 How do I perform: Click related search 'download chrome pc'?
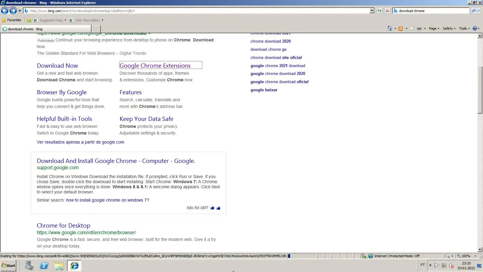point(269,49)
